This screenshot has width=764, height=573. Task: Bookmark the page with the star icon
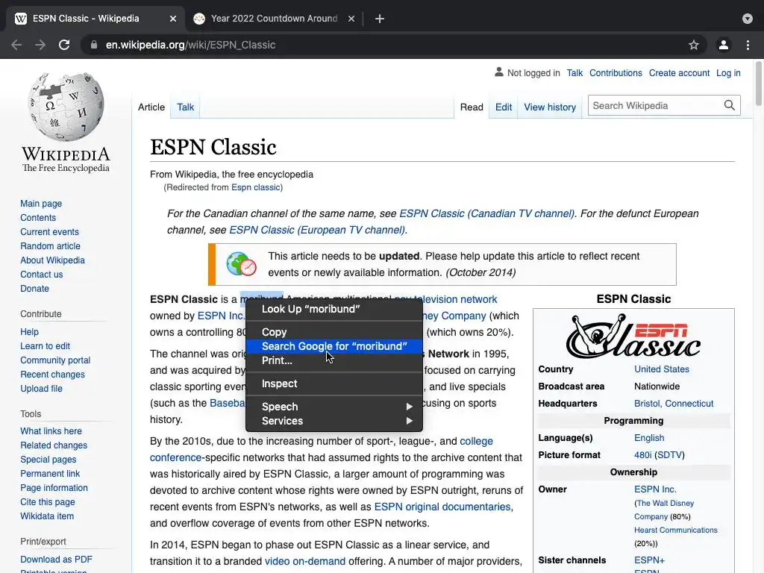pyautogui.click(x=694, y=45)
